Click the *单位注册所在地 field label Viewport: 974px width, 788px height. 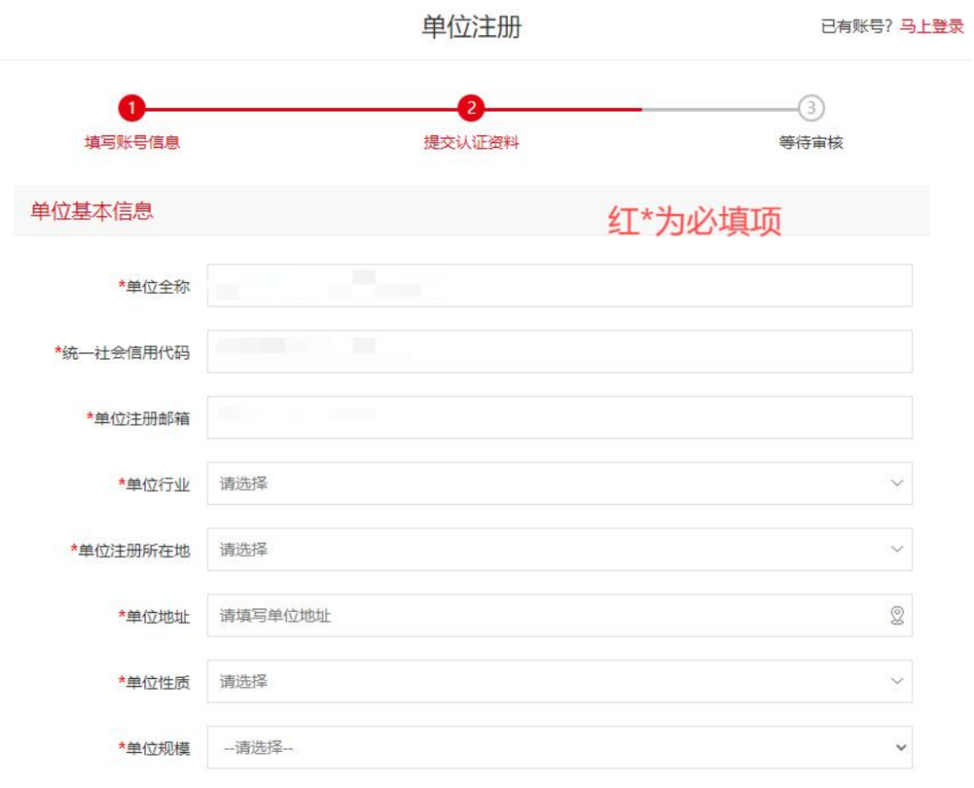131,550
